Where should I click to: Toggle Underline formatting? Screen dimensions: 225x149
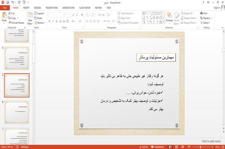pos(57,21)
